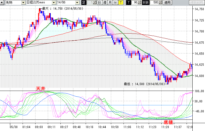Click the 本数 count label

pyautogui.click(x=145, y=3)
